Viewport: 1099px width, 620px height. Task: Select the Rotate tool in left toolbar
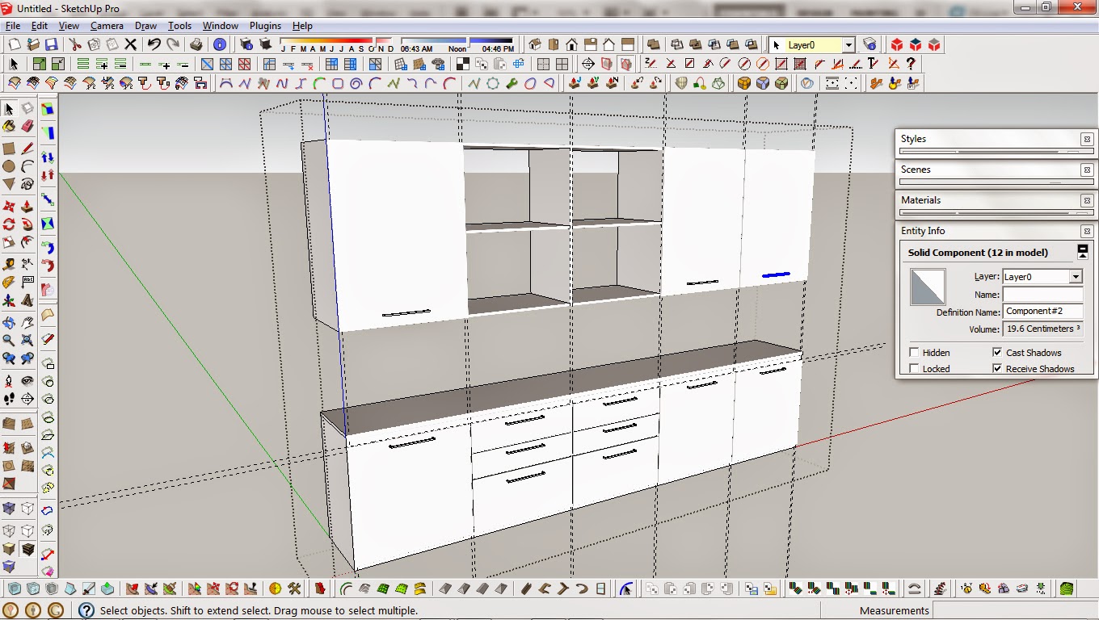coord(9,224)
